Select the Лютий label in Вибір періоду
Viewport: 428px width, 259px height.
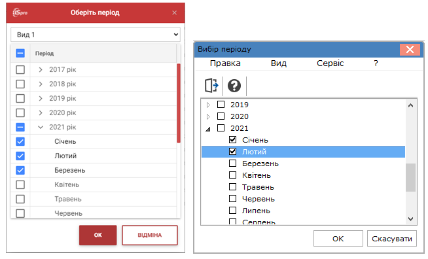[x=254, y=152]
